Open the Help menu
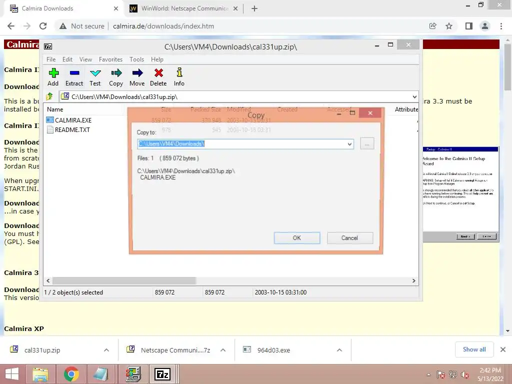 [x=157, y=59]
